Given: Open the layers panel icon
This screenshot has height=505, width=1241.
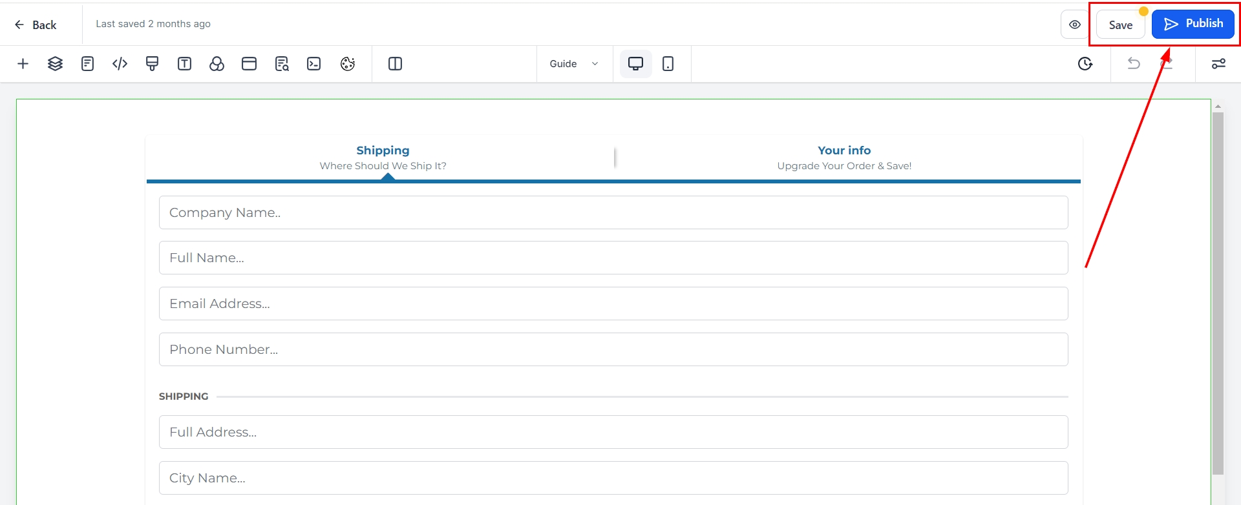Looking at the screenshot, I should coord(55,64).
